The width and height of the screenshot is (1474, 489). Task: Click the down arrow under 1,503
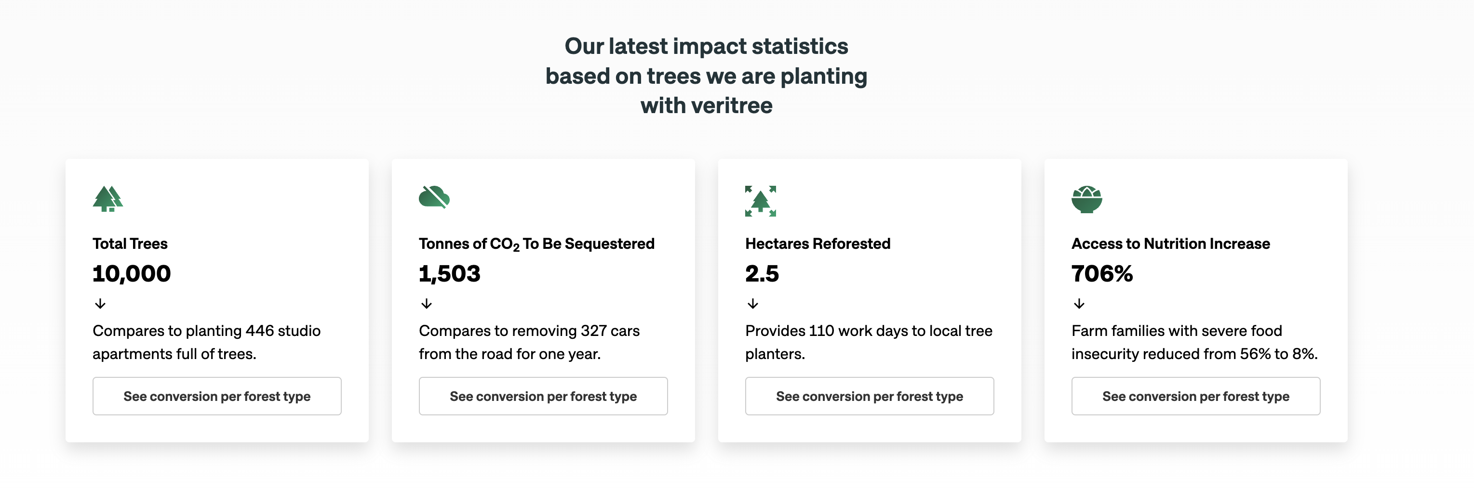(x=426, y=303)
